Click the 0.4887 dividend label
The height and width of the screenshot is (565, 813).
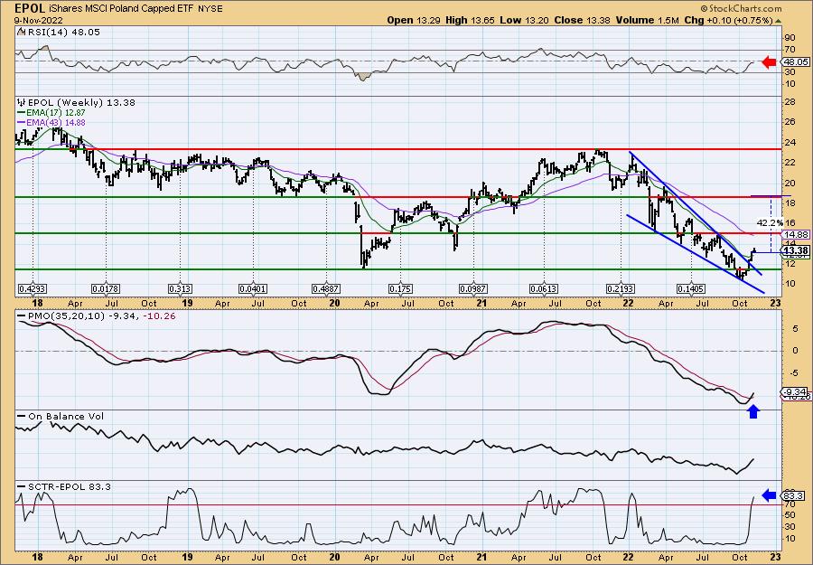pos(327,289)
